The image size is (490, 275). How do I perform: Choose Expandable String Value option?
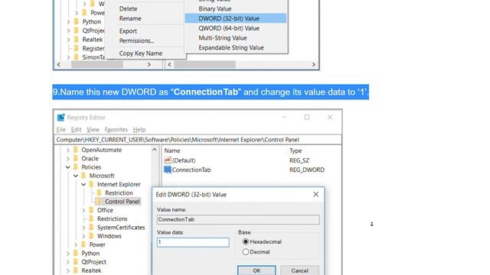click(x=231, y=47)
